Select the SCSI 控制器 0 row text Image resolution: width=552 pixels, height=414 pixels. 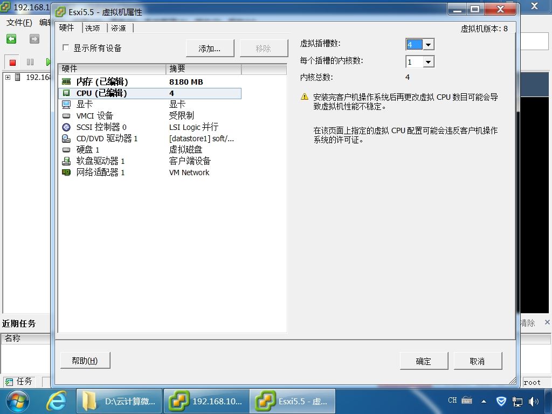pos(101,127)
